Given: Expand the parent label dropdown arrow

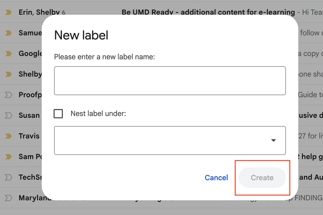Looking at the screenshot, I should coord(274,140).
